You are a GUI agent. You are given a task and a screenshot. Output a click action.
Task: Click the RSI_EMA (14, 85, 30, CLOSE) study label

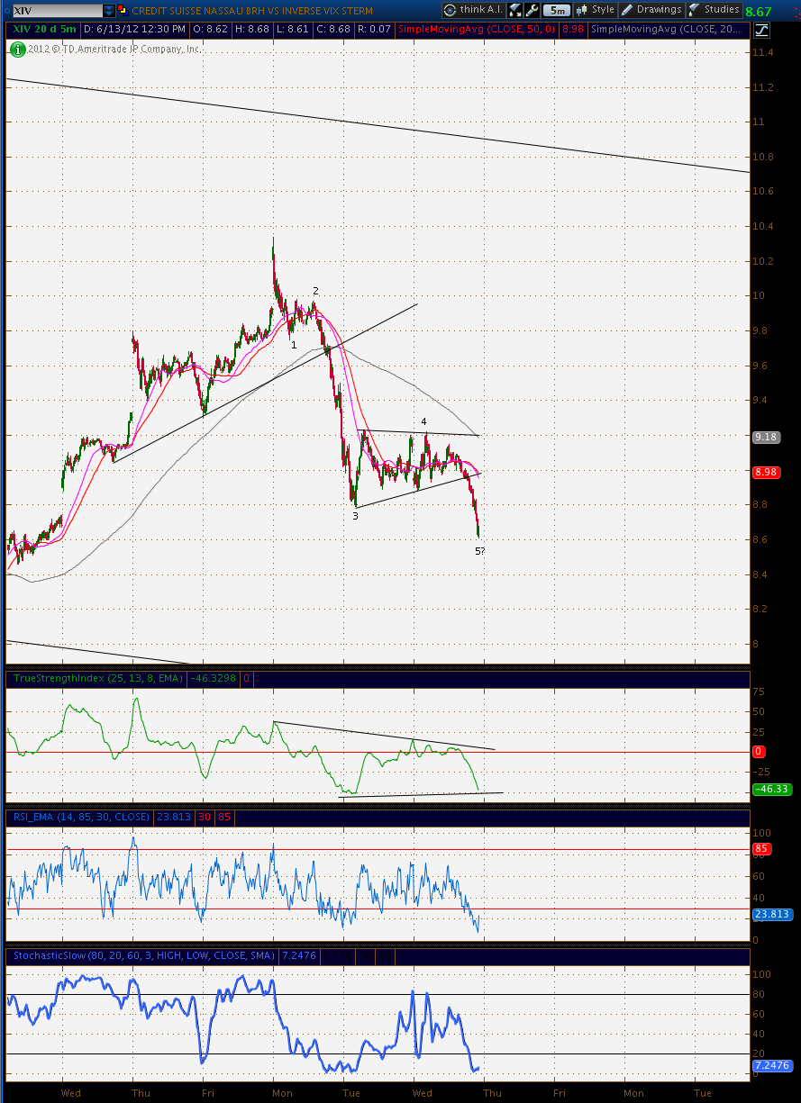click(x=82, y=817)
